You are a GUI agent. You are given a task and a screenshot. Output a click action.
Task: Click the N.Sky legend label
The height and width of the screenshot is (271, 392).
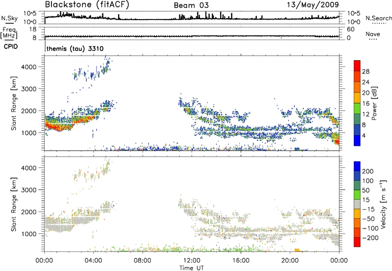pyautogui.click(x=9, y=18)
